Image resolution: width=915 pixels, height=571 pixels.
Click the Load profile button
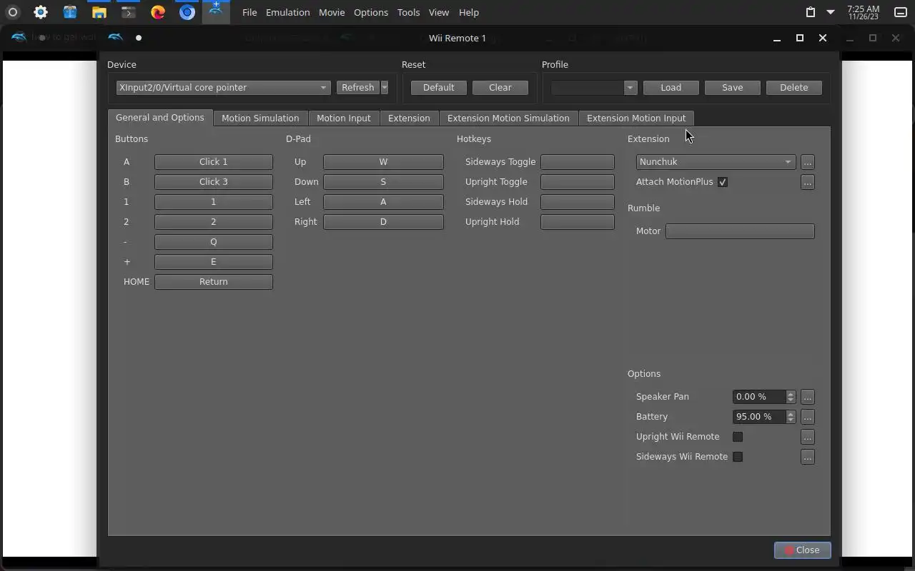tap(671, 88)
